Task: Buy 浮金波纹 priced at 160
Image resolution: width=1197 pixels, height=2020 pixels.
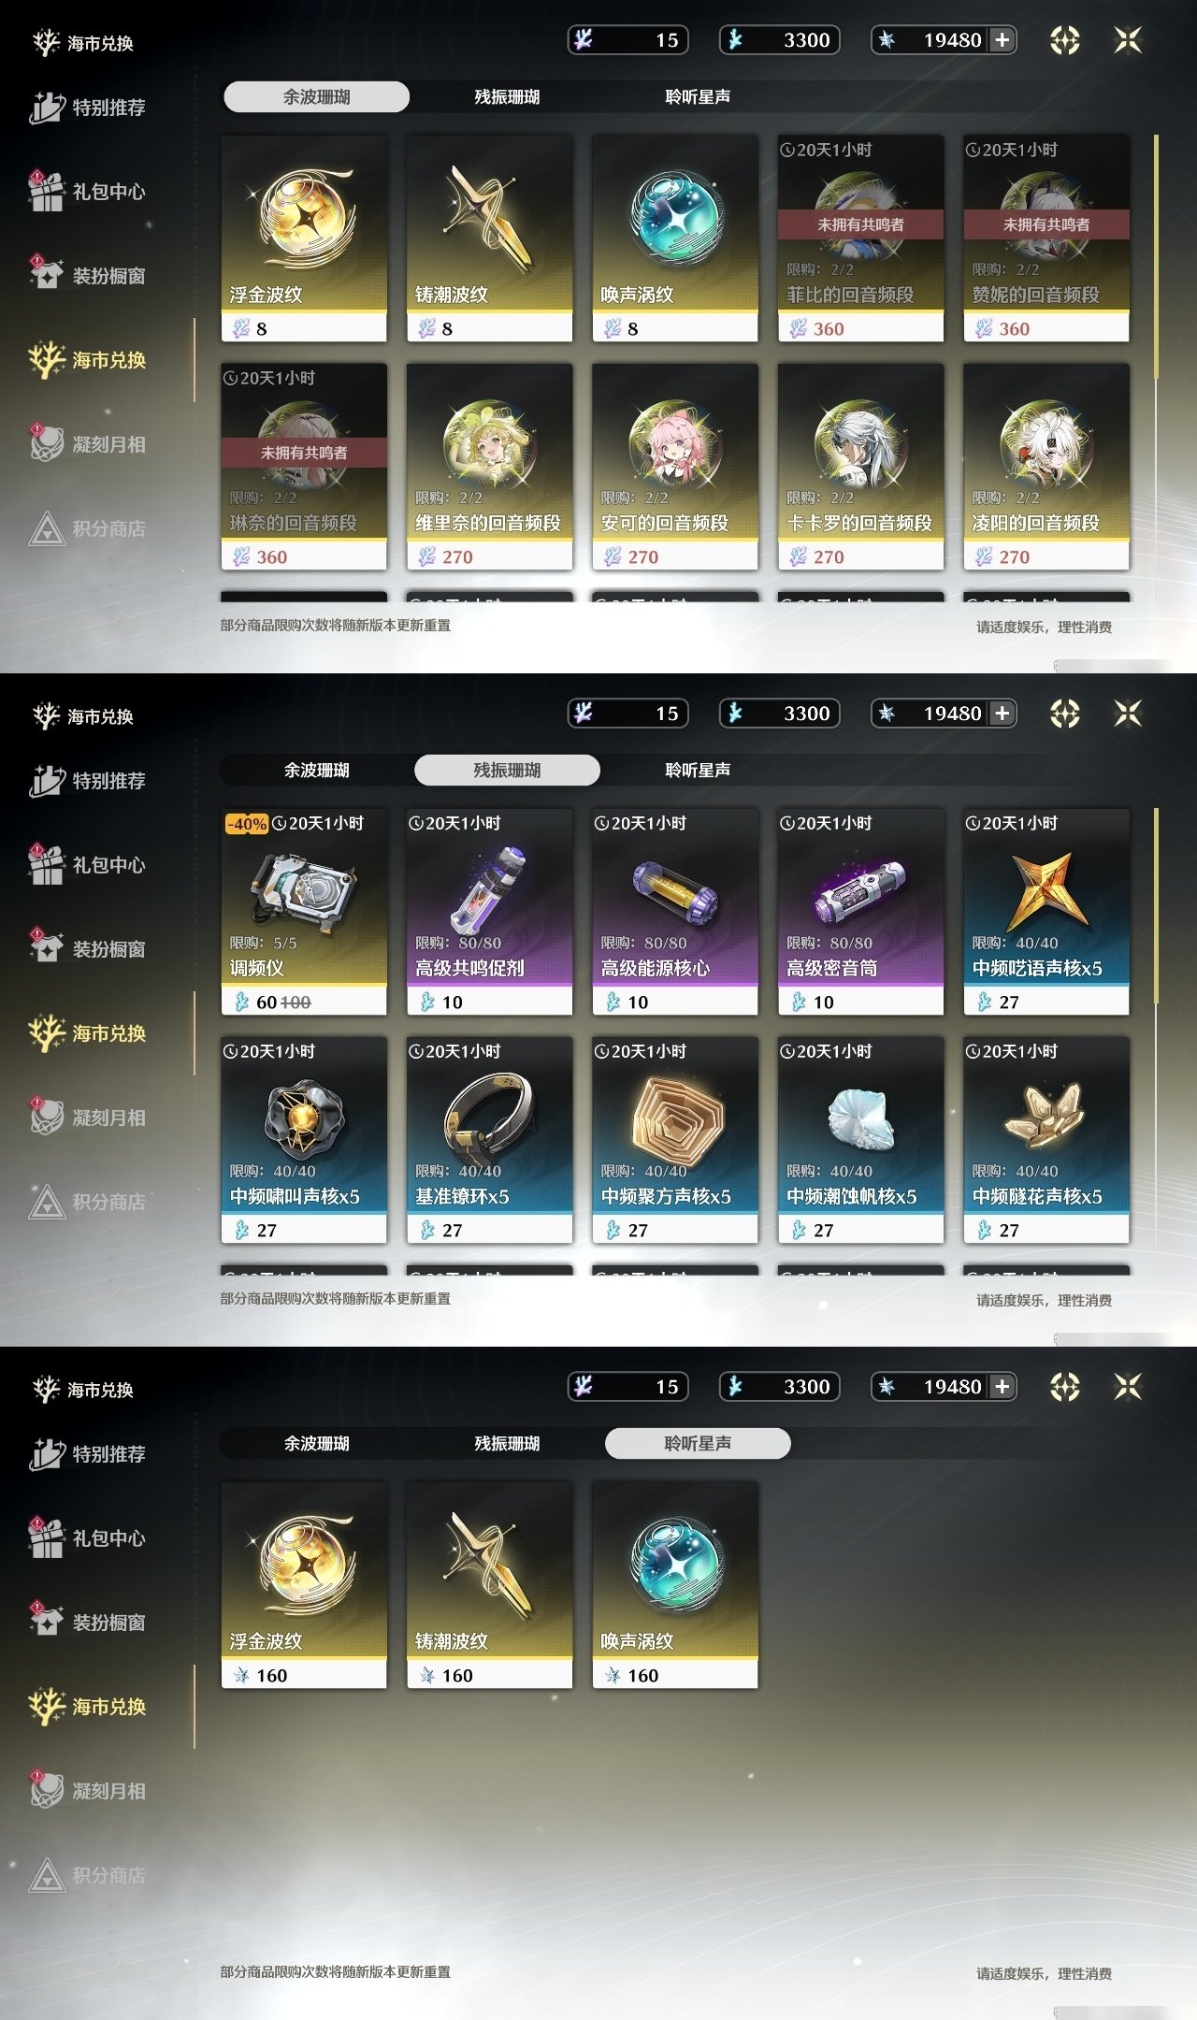Action: pos(304,1585)
